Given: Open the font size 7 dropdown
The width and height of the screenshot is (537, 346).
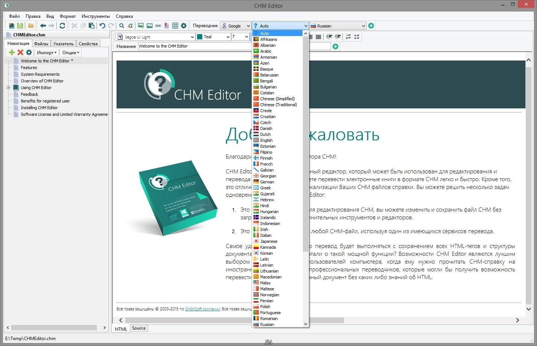Looking at the screenshot, I should pos(240,37).
